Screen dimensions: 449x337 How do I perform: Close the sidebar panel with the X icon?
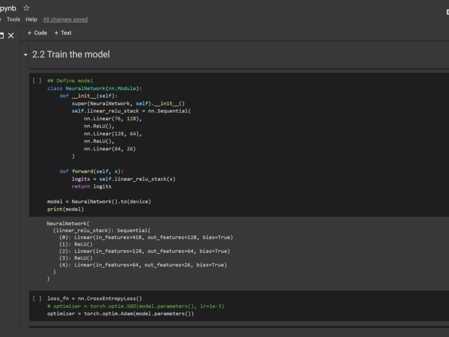[x=11, y=35]
